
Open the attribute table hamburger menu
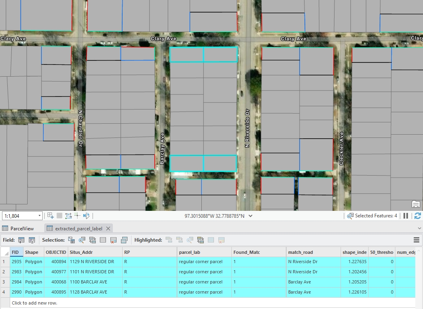(x=416, y=240)
